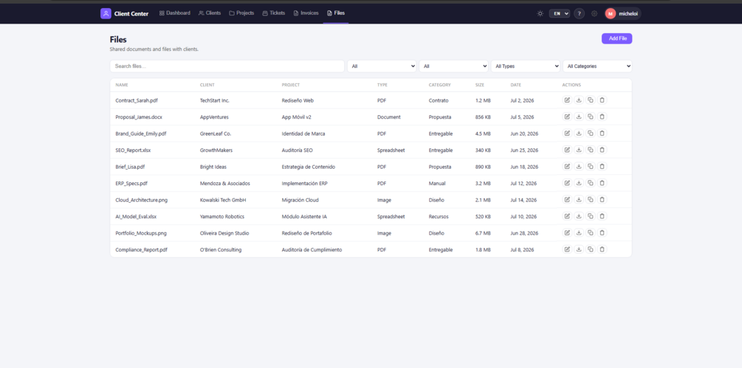742x368 pixels.
Task: Click the 6.7 MB size value
Action: [483, 233]
